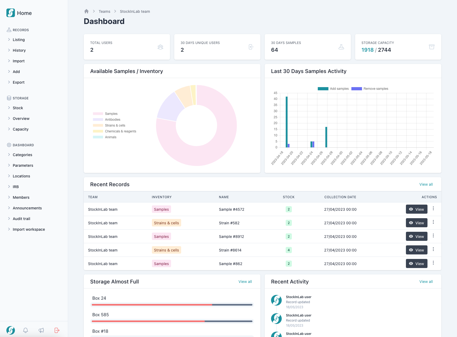This screenshot has height=337, width=457.
Task: View record Sample #8912
Action: point(417,236)
